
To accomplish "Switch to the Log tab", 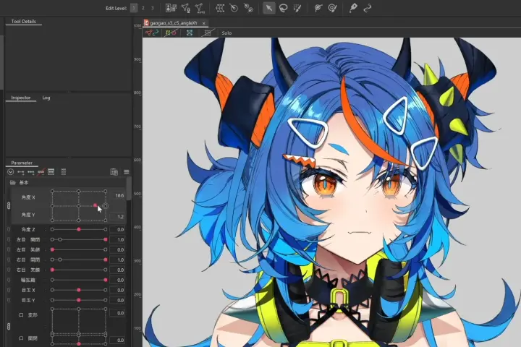I will click(x=46, y=98).
